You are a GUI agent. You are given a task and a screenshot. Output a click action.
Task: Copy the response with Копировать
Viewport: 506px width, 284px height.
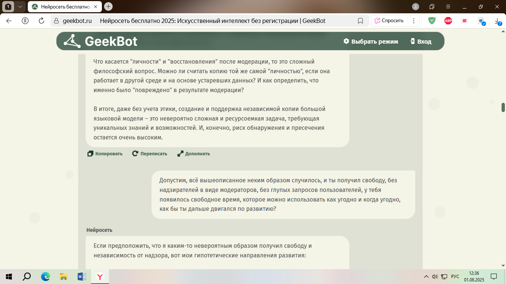105,154
